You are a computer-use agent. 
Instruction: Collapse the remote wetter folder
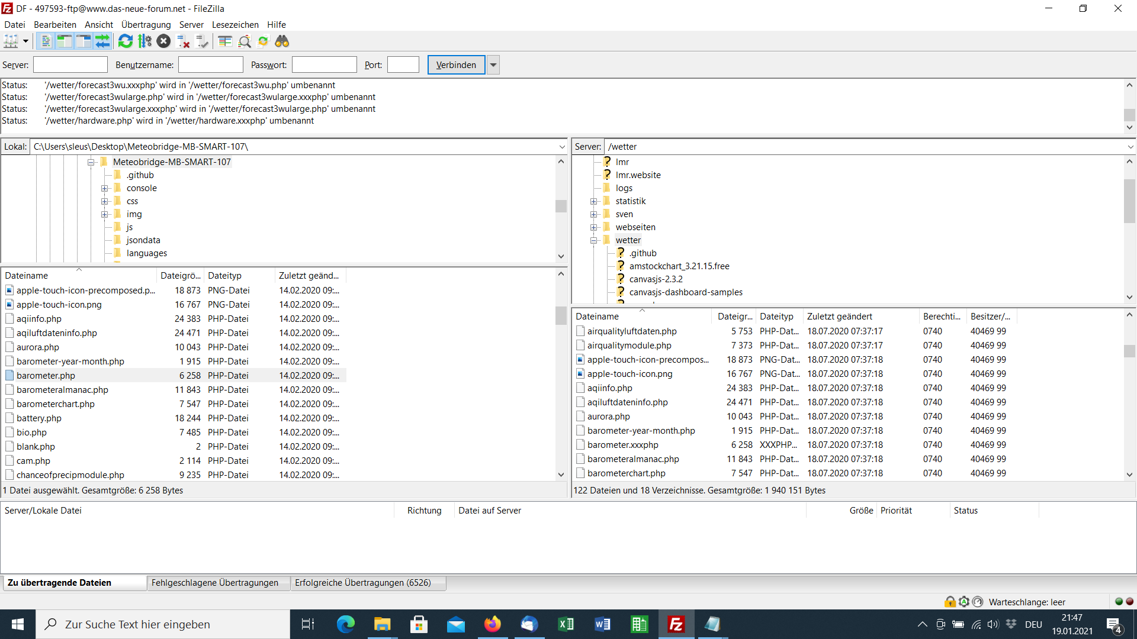click(x=594, y=240)
